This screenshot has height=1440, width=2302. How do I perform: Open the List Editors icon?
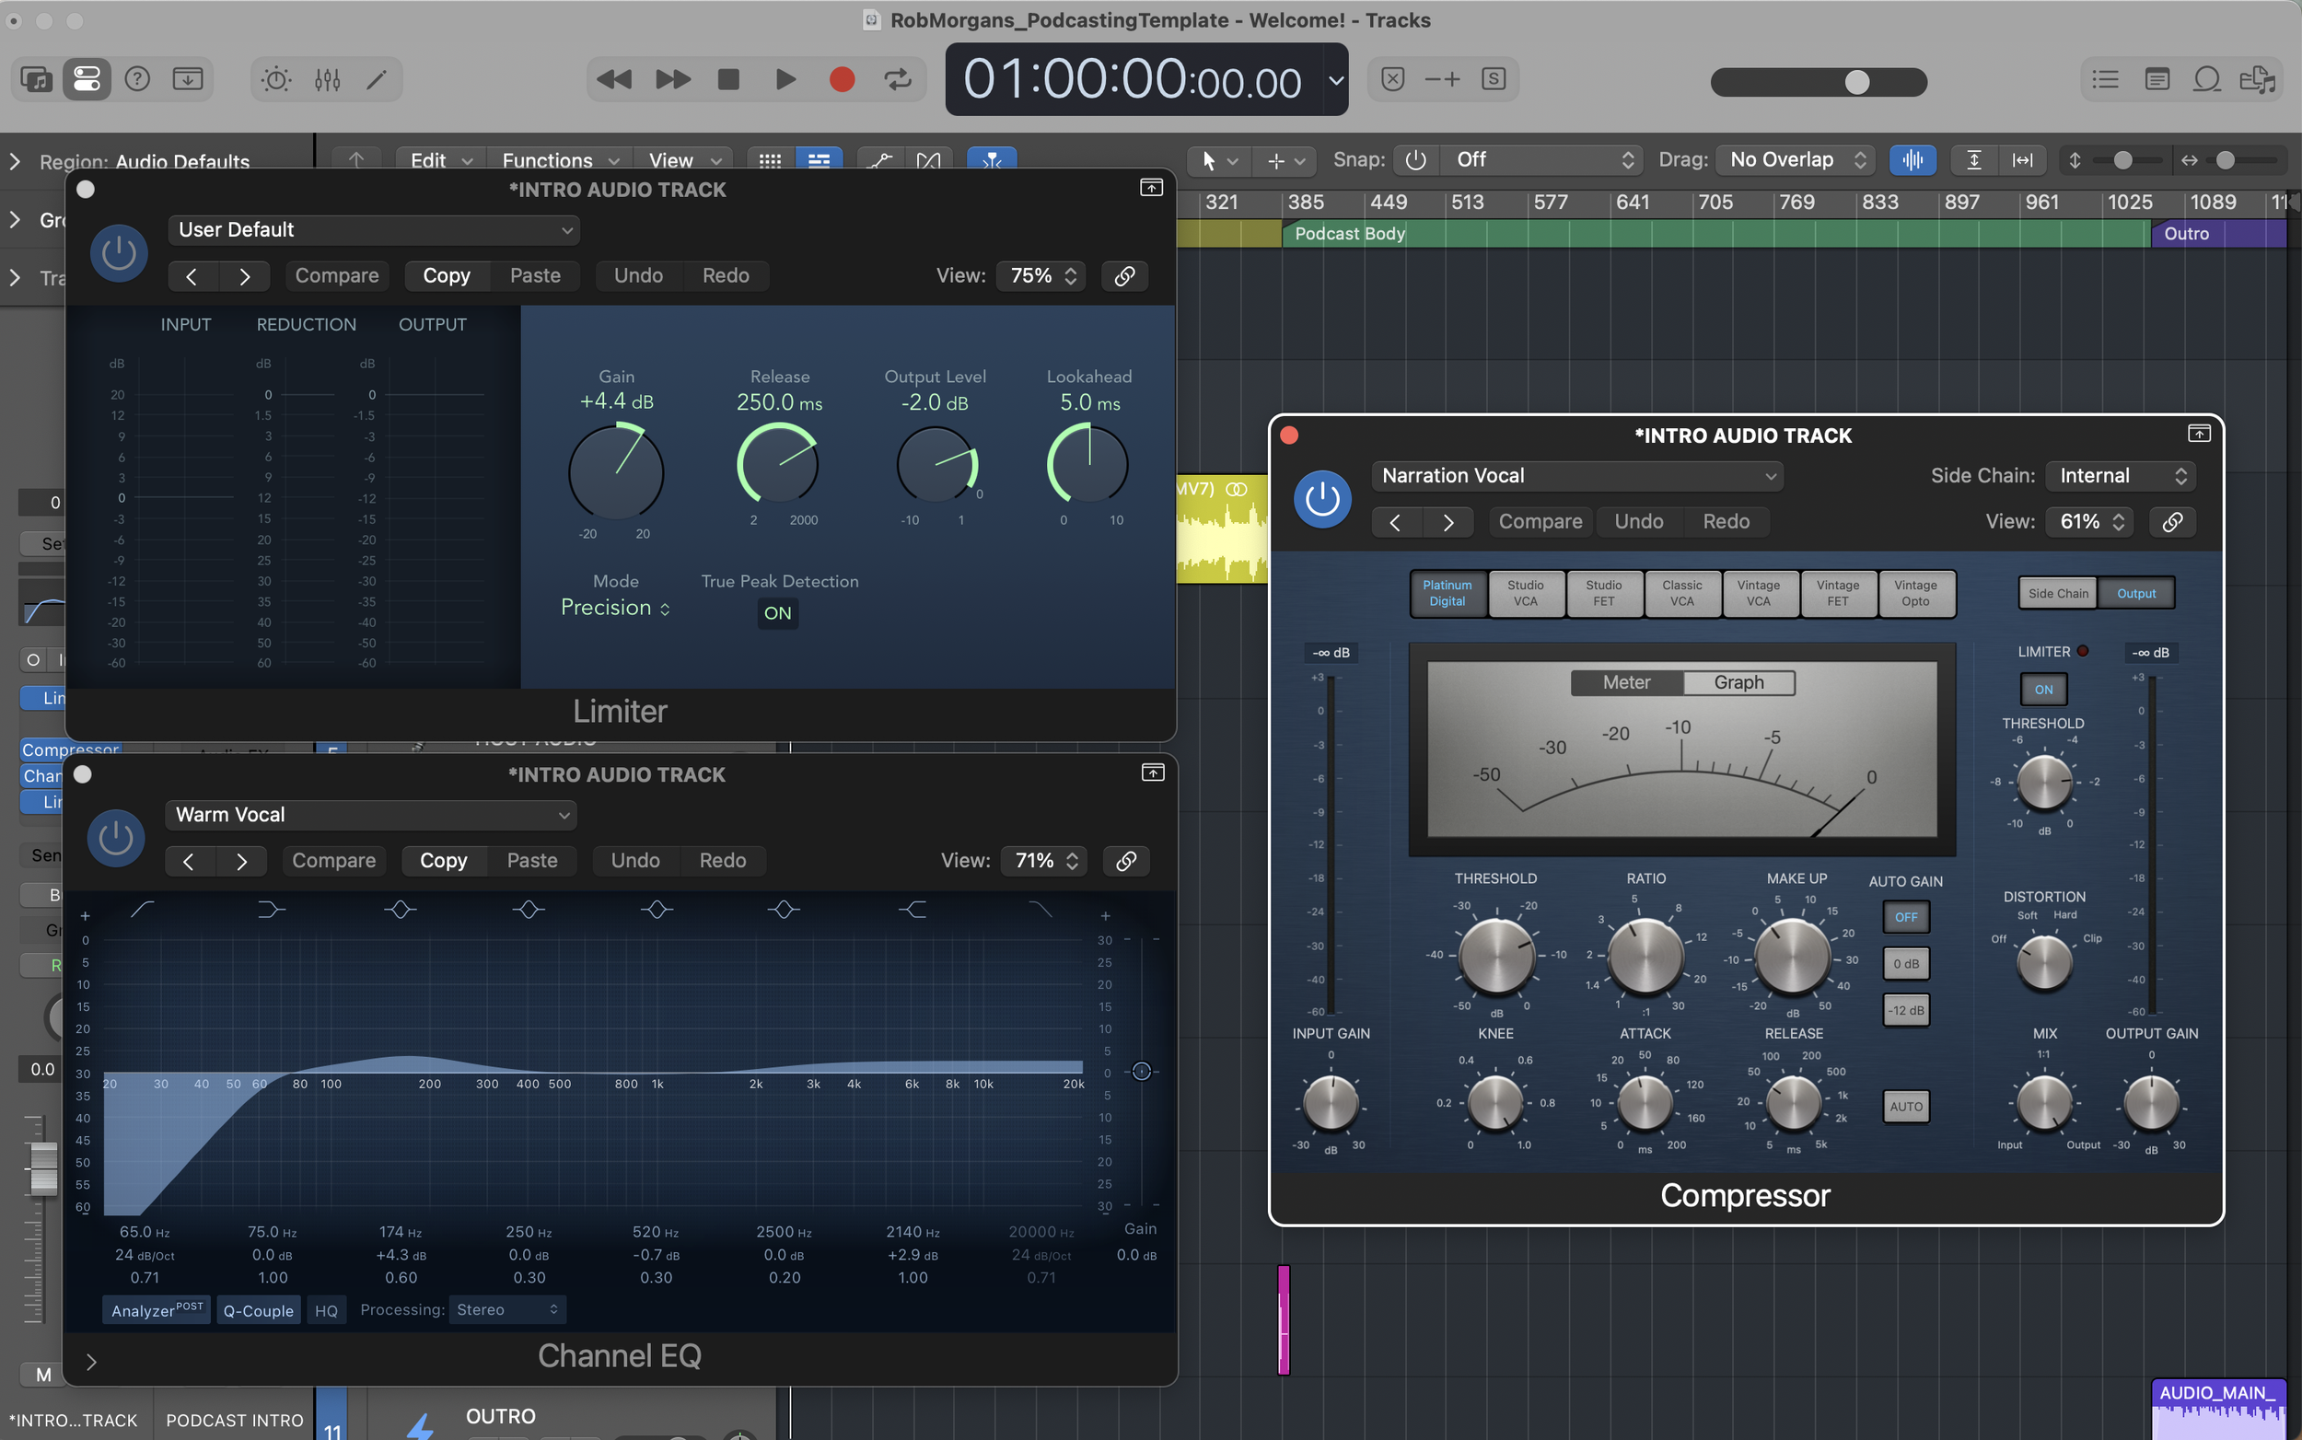2106,79
